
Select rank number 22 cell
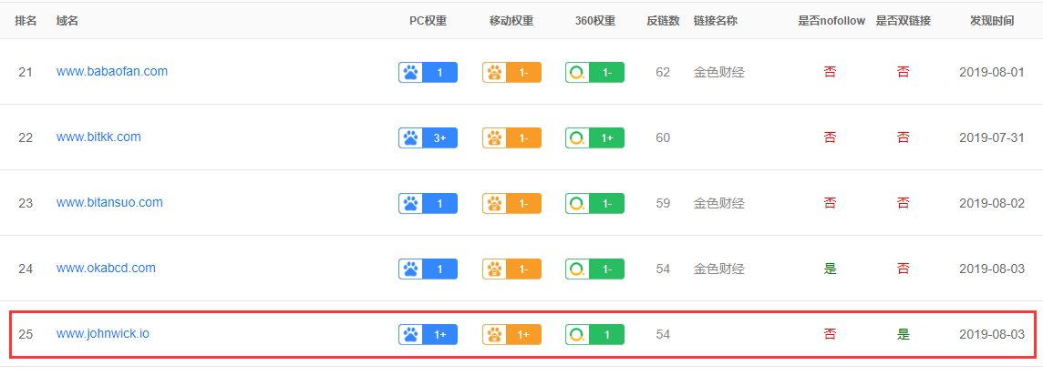(26, 138)
